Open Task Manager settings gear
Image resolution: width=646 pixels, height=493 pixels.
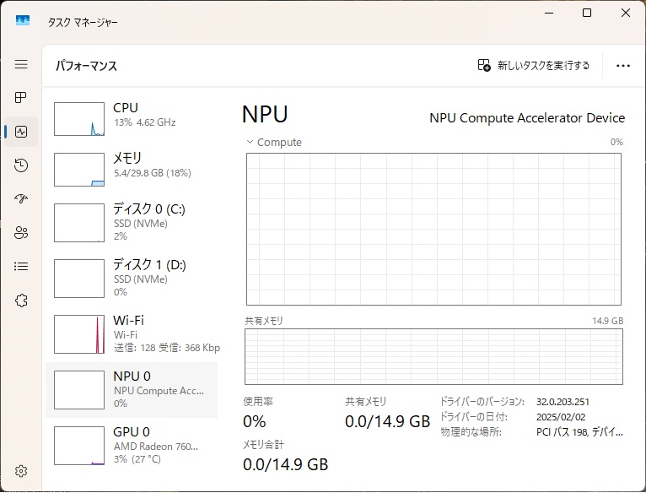click(21, 471)
